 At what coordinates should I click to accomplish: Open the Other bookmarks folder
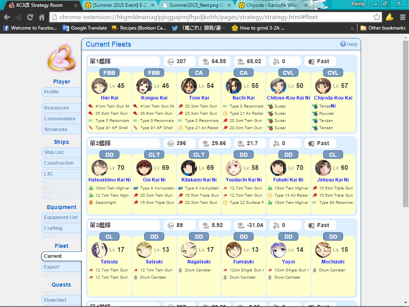point(383,28)
